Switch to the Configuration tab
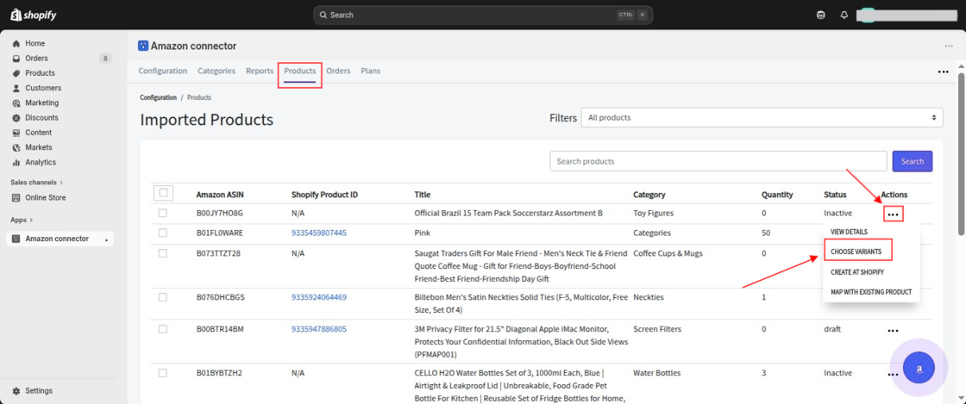The height and width of the screenshot is (404, 966). [x=163, y=71]
